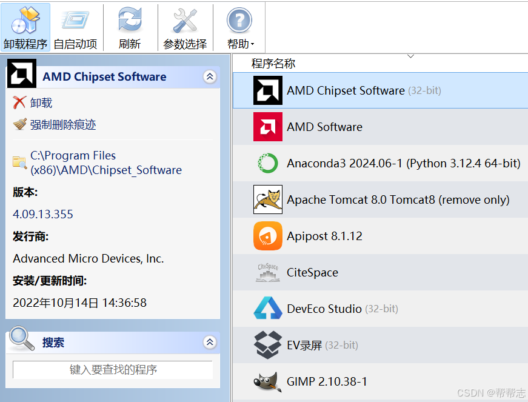The height and width of the screenshot is (402, 528).
Task: Select the EV录屏 box icon
Action: (268, 345)
